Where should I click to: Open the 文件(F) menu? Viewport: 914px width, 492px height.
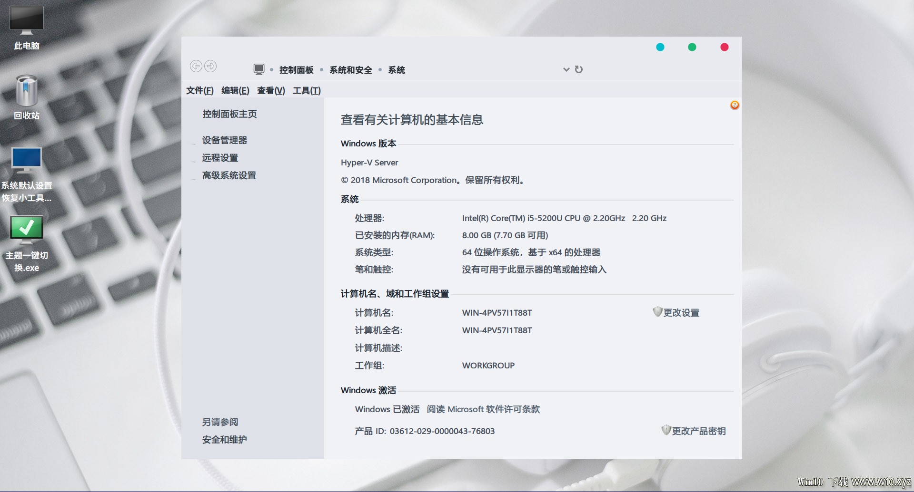click(200, 90)
